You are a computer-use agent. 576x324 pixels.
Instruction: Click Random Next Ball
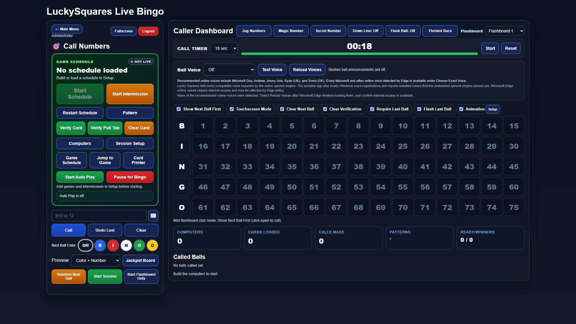(69, 276)
